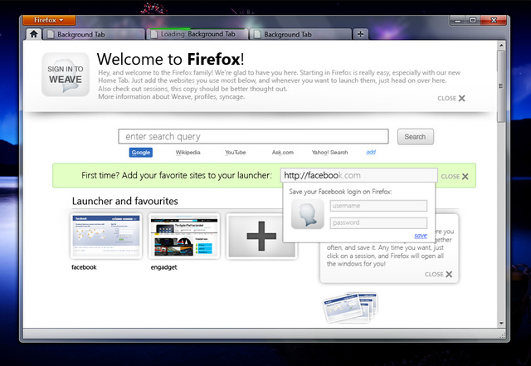Focus the enter search query field

pos(253,136)
